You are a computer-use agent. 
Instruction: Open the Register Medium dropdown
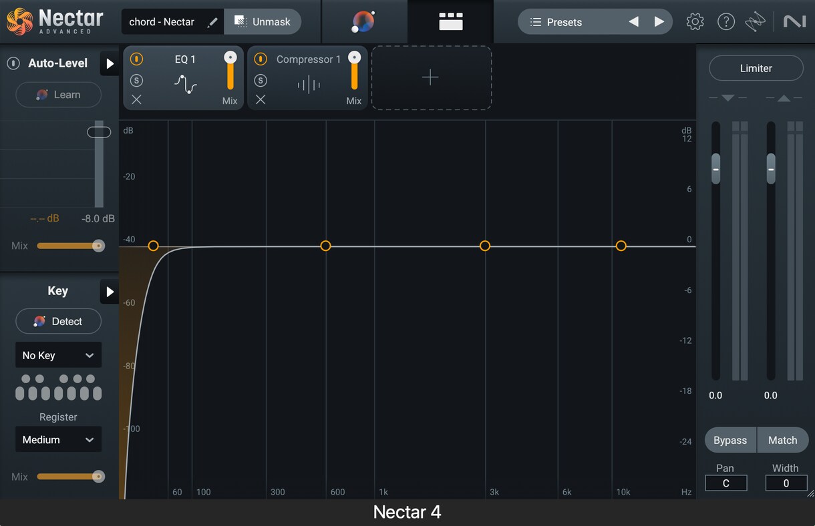point(58,439)
